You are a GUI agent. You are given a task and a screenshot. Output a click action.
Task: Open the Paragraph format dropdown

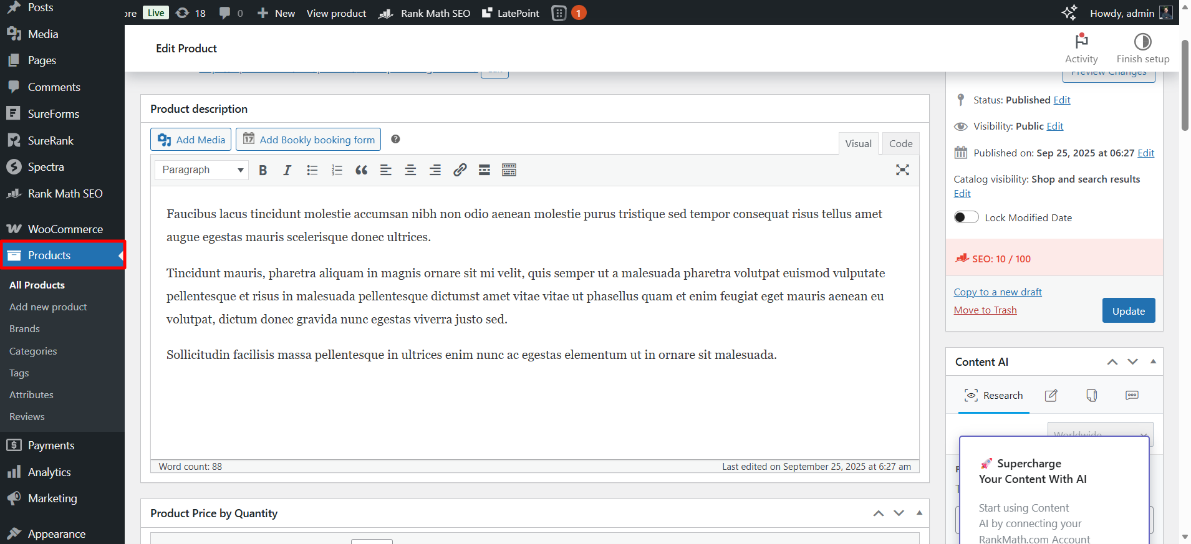201,170
